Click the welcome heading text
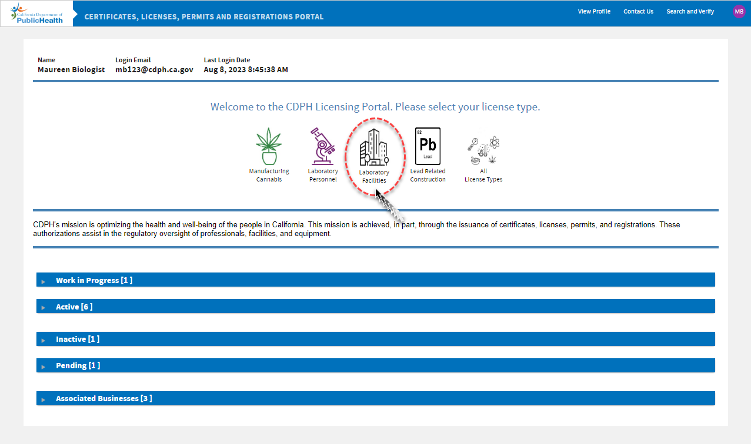 [375, 107]
